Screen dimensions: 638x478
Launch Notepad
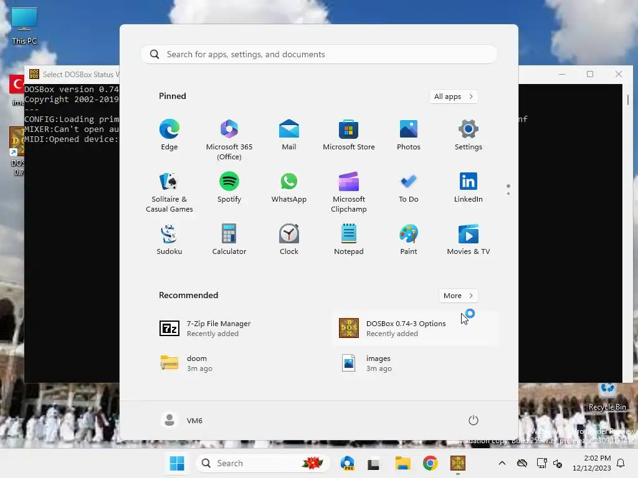tap(349, 240)
